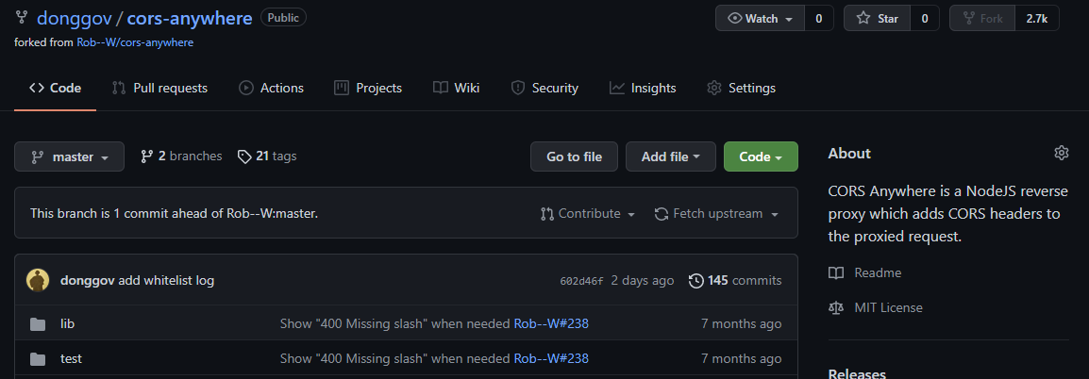Open the lib row's "400 Missing slash" commit message
The width and height of the screenshot is (1089, 379).
(395, 323)
